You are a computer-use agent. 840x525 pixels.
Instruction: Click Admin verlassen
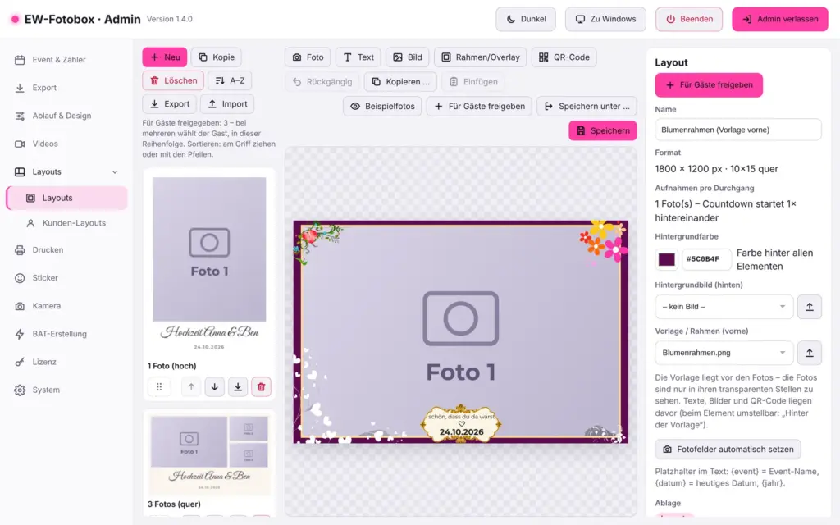780,19
